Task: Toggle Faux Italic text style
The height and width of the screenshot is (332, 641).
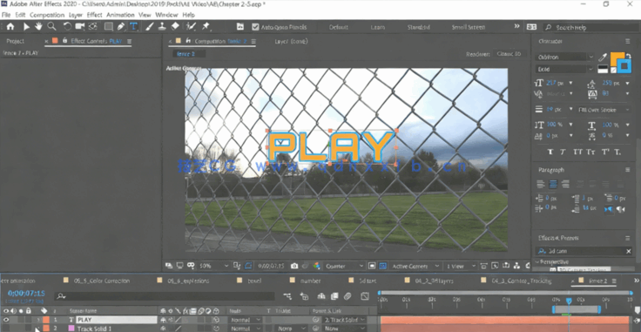Action: click(x=563, y=152)
